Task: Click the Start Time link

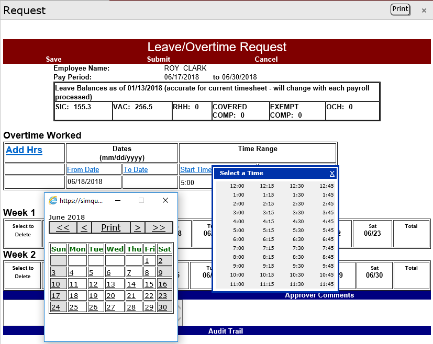Action: click(196, 169)
